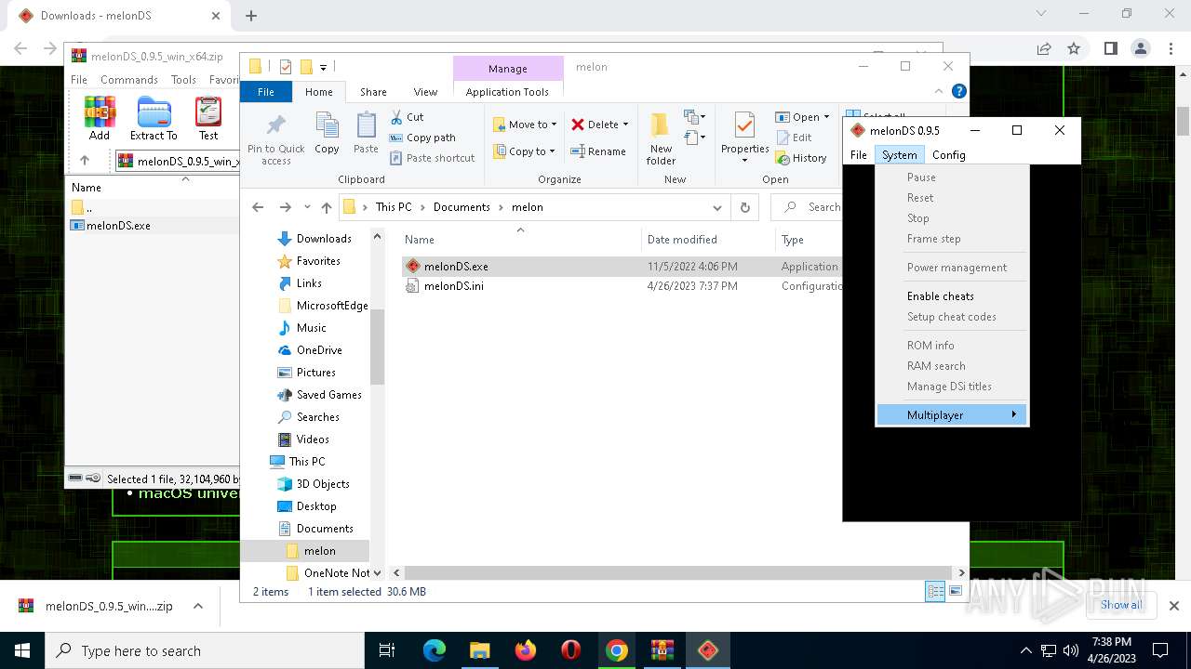Open Multiplayer submenu
Viewport: 1191px width, 669px height.
[x=952, y=415]
